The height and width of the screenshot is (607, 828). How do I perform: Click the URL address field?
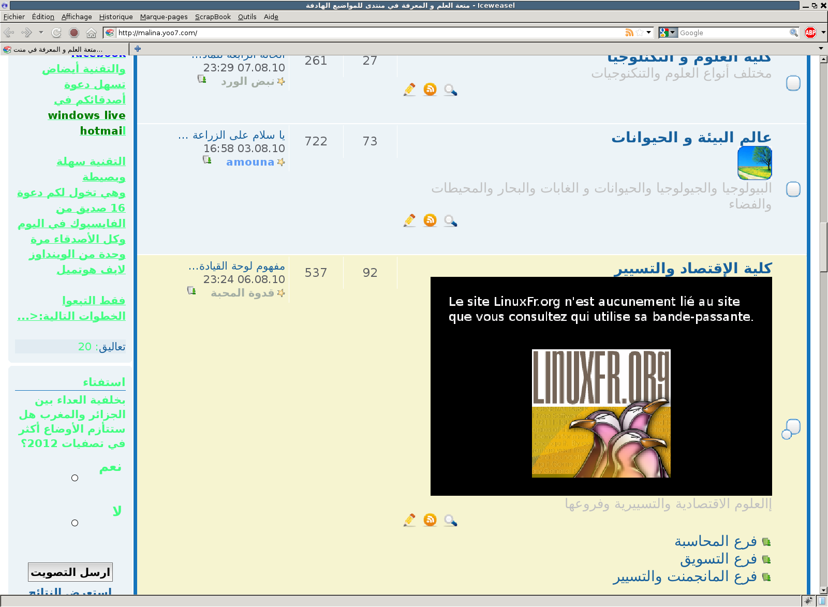362,33
